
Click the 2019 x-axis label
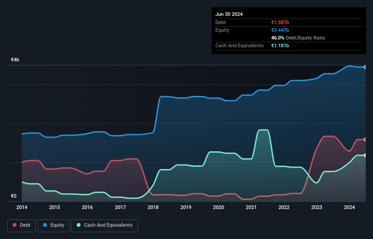pos(186,207)
